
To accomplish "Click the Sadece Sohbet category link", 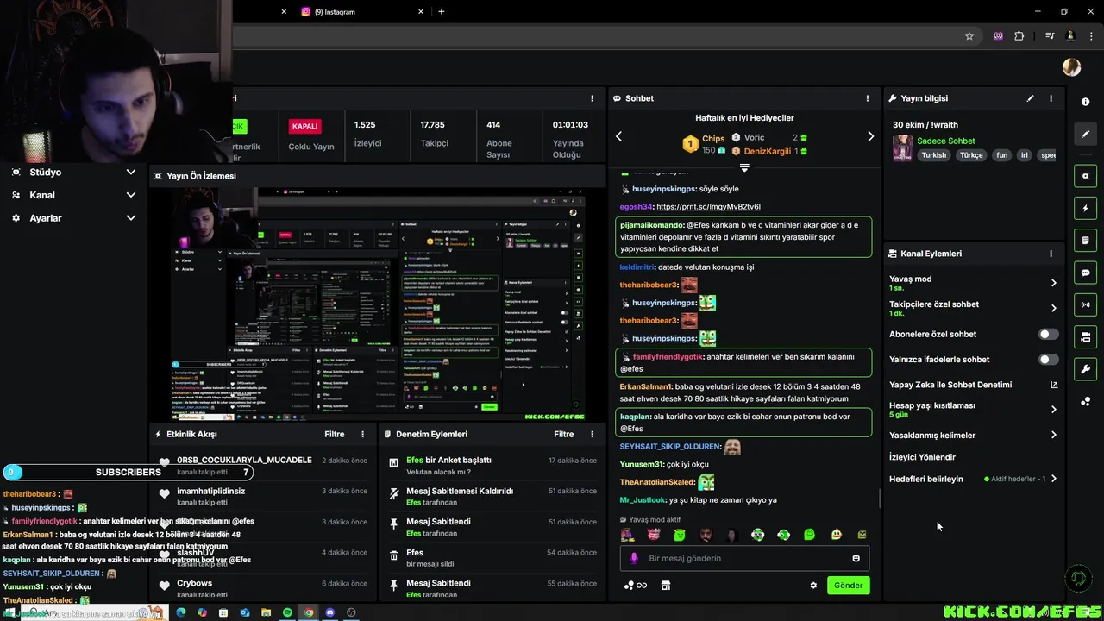I will [x=945, y=141].
